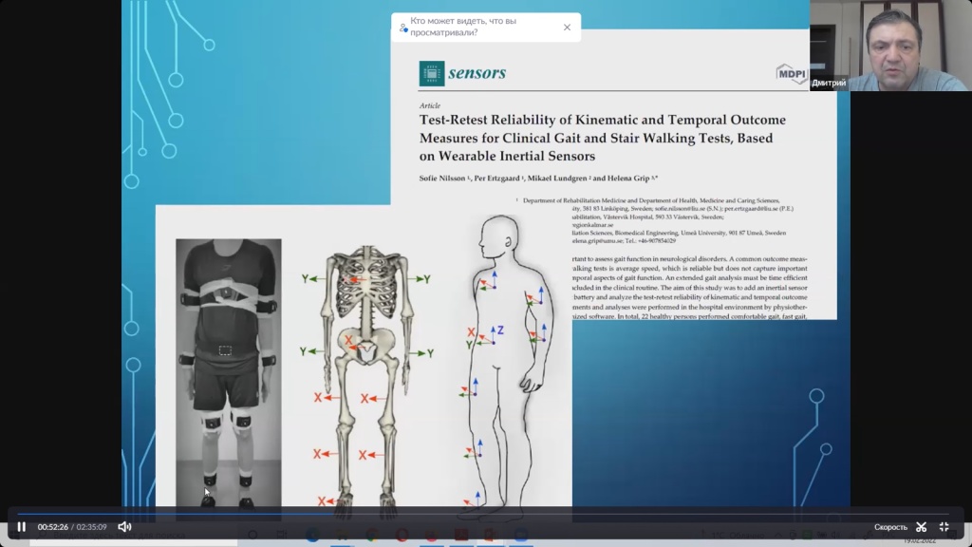972x547 pixels.
Task: Open the Скорость playback speed menu
Action: click(890, 527)
